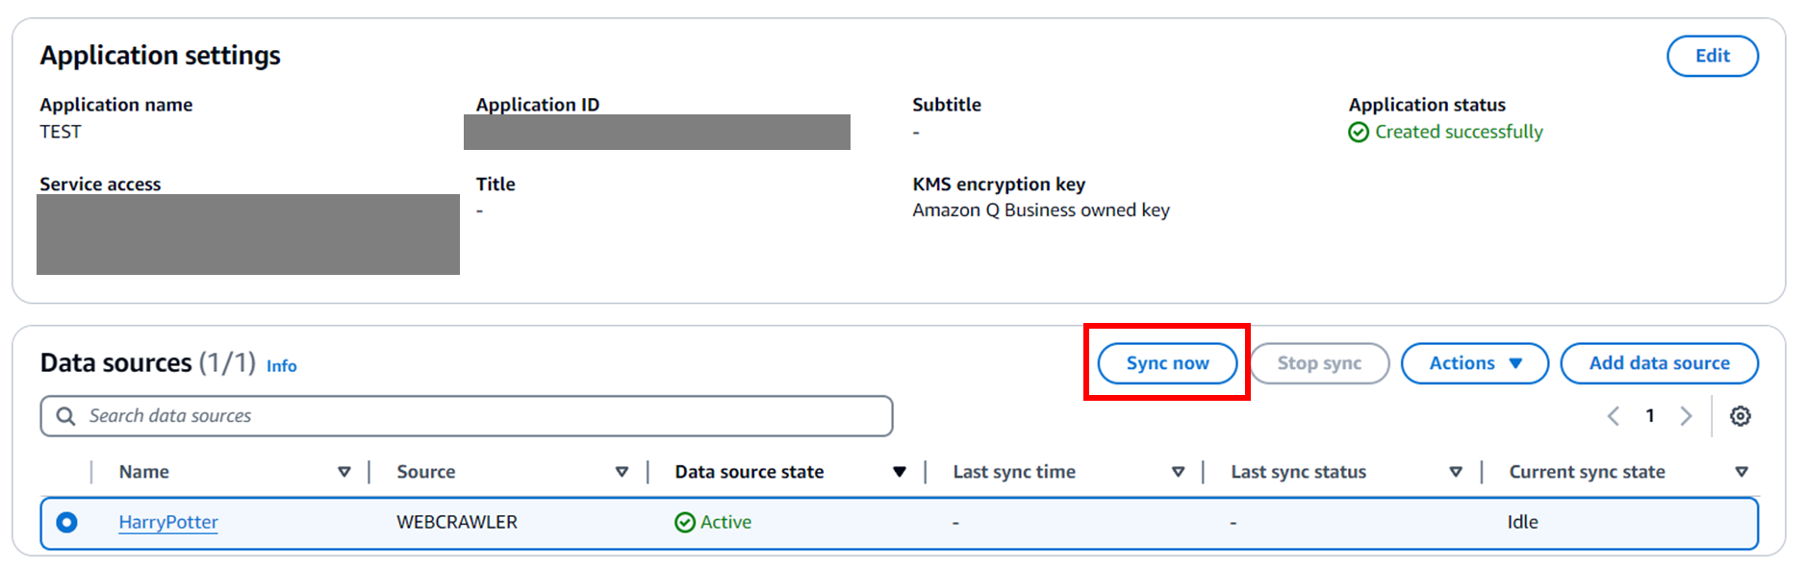This screenshot has height=568, width=1805.
Task: Focus the Search data sources field
Action: coord(481,416)
